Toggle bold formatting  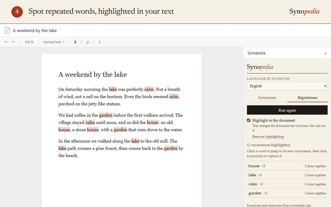coord(75,42)
